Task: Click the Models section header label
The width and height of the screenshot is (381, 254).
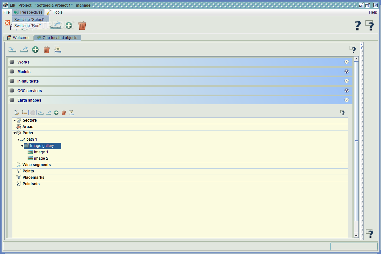Action: 24,71
